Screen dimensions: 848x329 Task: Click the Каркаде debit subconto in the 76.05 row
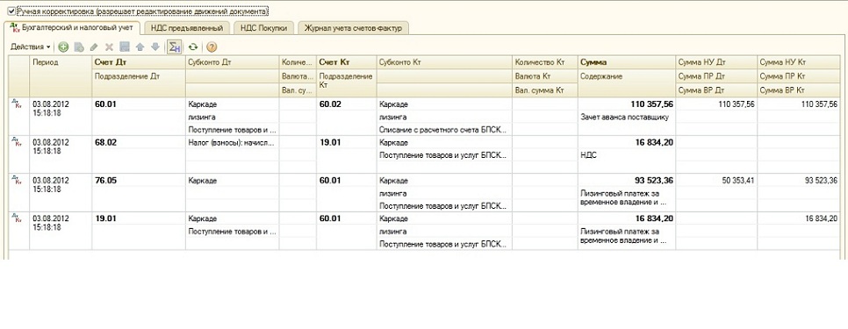[233, 181]
